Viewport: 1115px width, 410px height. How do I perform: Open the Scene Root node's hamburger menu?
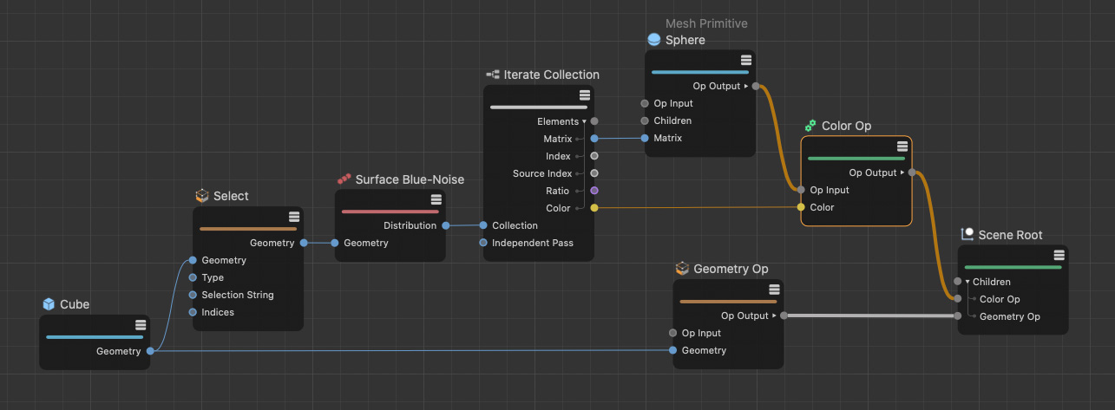(x=1059, y=255)
